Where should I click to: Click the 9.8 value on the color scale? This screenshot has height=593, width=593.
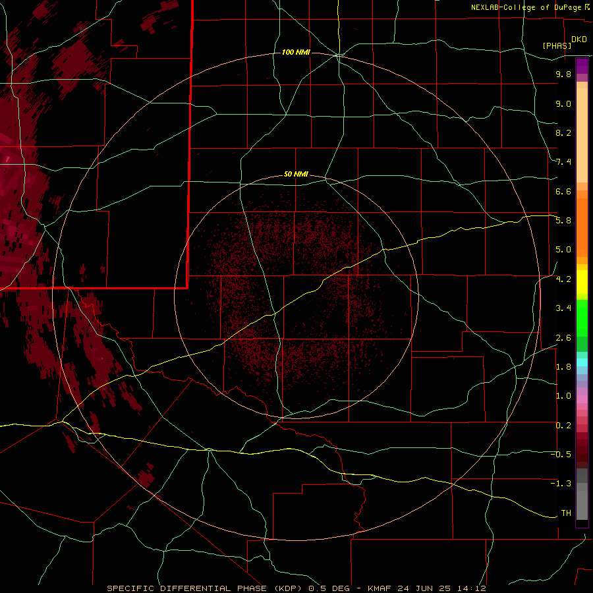click(x=563, y=74)
